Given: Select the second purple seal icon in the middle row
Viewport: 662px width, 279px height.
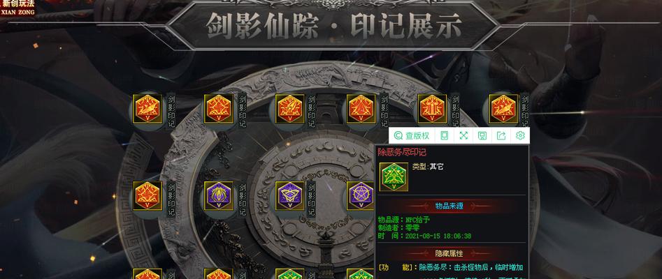Looking at the screenshot, I should click(x=289, y=196).
